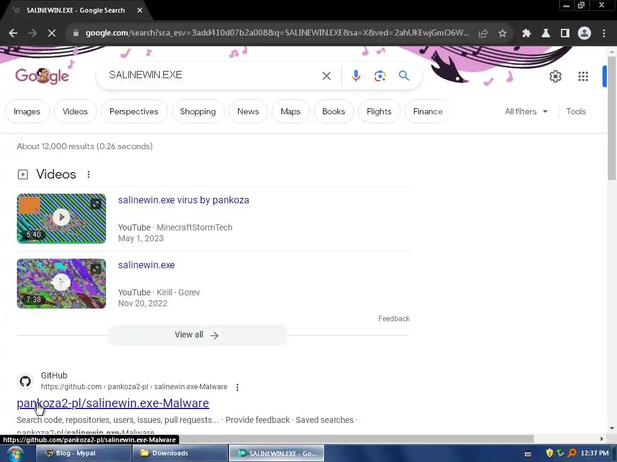Open options for the Videos section
Screen dimensions: 617x462
pos(89,174)
